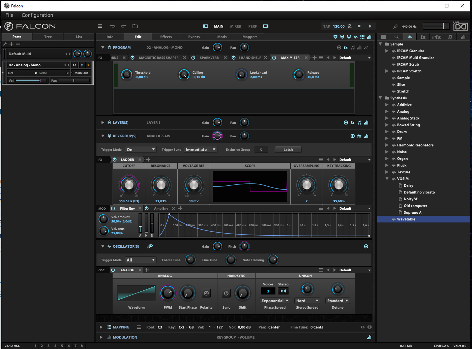The height and width of the screenshot is (349, 472).
Task: Click the Latch button
Action: (x=288, y=149)
